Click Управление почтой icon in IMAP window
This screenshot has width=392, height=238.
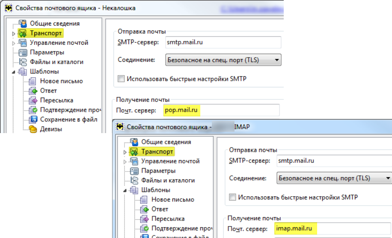[x=134, y=161]
